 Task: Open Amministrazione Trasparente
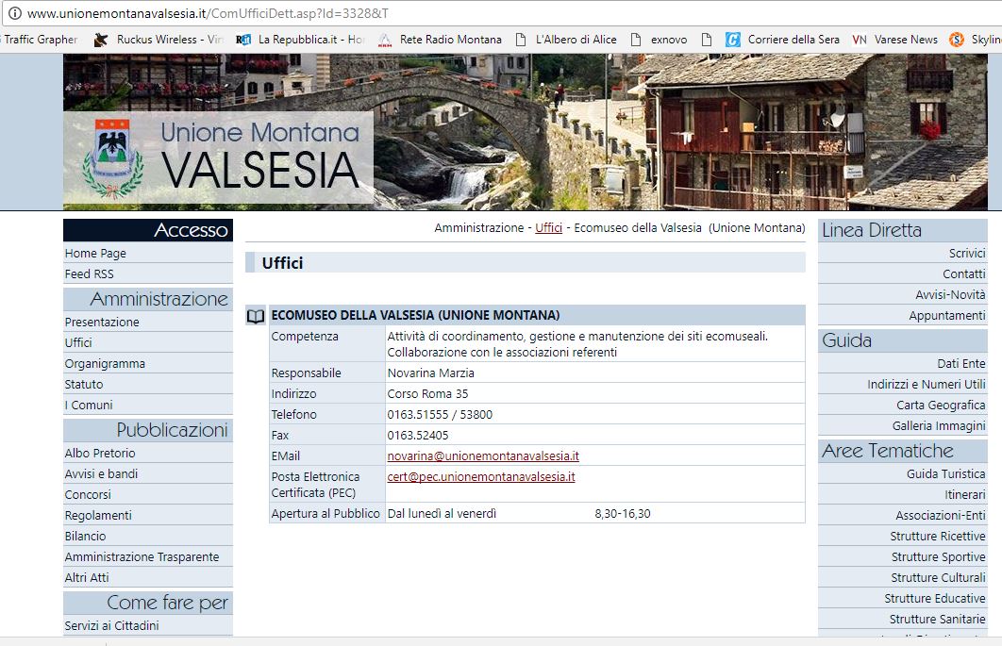pos(142,556)
